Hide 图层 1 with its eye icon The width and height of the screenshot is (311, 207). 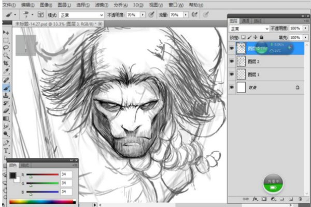231,75
